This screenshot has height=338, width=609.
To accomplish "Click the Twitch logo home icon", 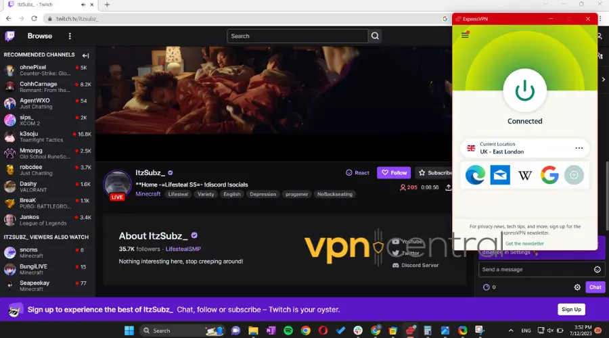I will pyautogui.click(x=10, y=36).
